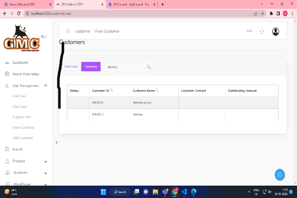Open the Add Customer sidebar link

(x=23, y=138)
